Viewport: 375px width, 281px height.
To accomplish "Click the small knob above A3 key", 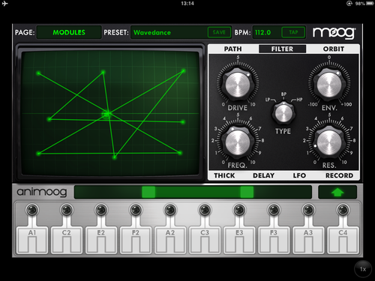I will point(308,210).
